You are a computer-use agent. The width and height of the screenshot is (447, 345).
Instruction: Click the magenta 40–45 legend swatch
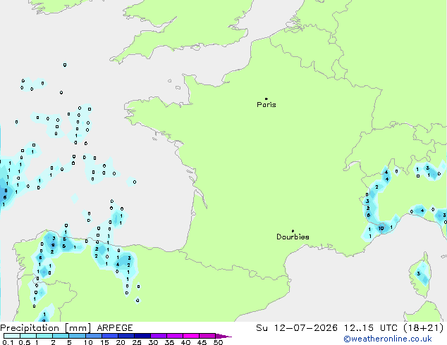[191, 336]
